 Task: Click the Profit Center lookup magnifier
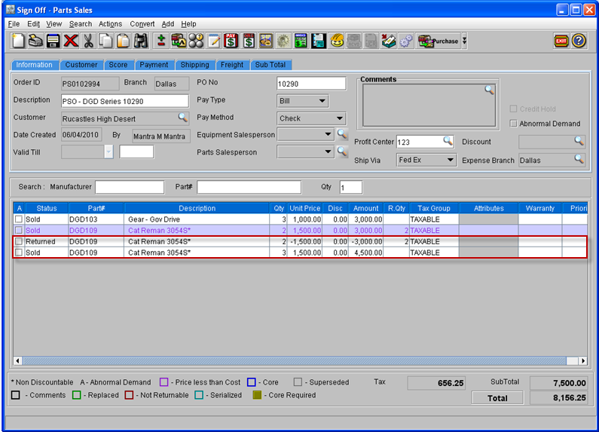[x=448, y=141]
